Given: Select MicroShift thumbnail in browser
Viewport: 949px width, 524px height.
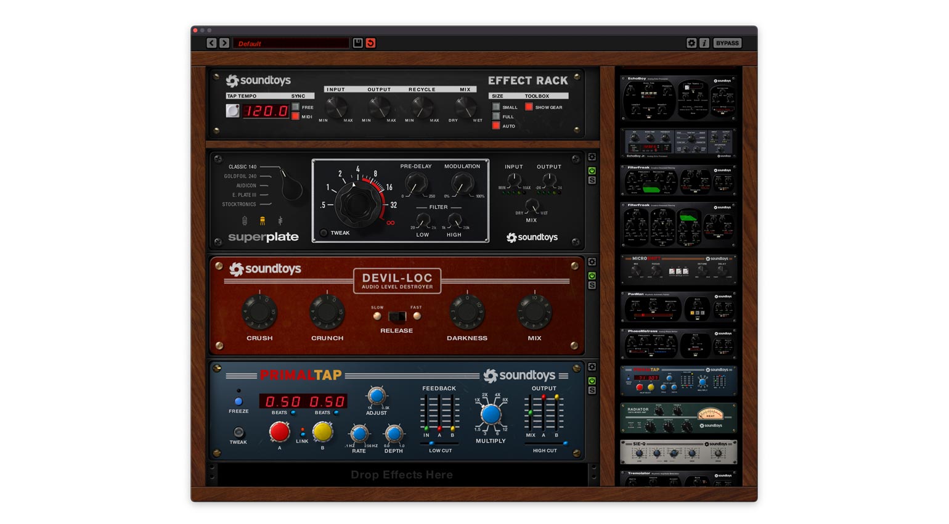Looking at the screenshot, I should (678, 269).
